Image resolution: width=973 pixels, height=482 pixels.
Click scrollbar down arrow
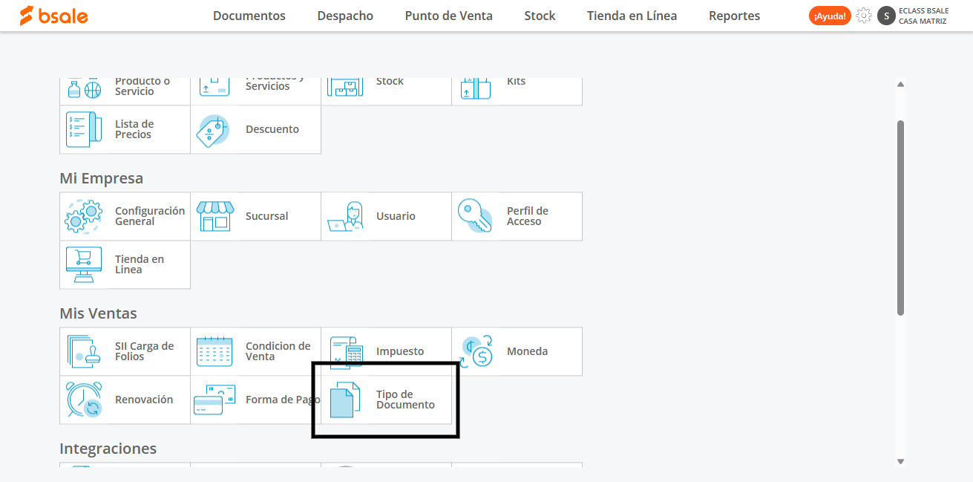(x=900, y=461)
